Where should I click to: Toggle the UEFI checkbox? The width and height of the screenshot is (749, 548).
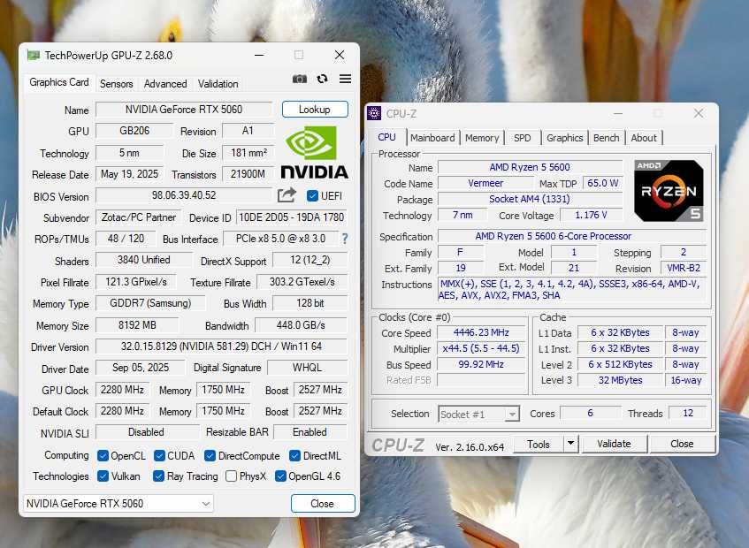pos(312,195)
